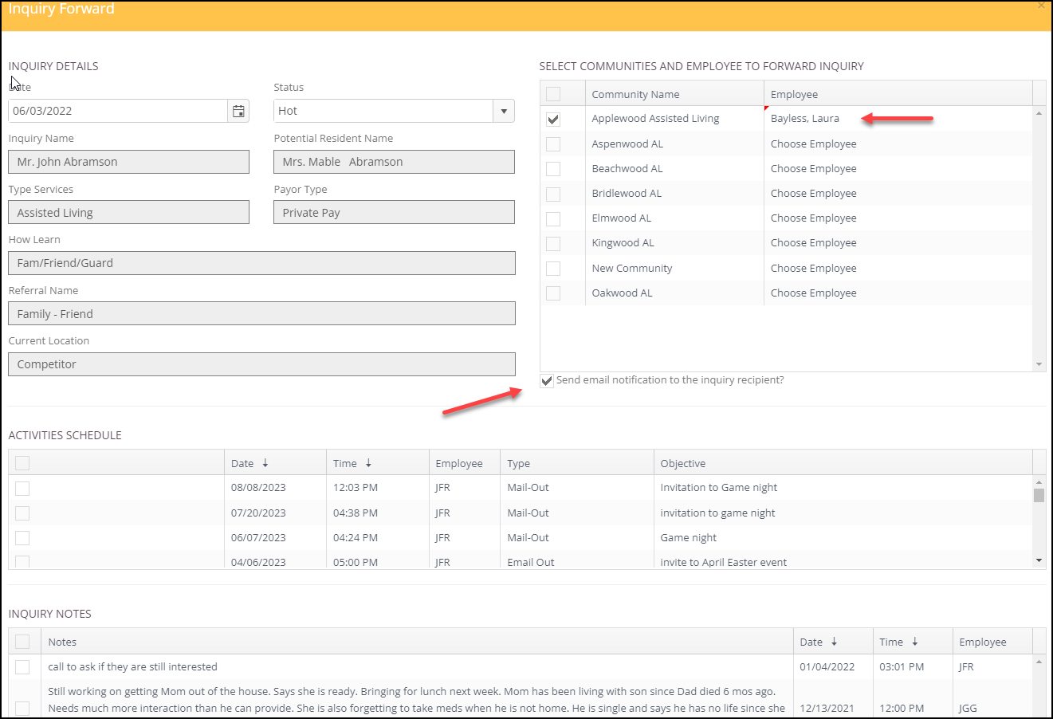Click communities list scroll down arrow

pyautogui.click(x=1039, y=364)
